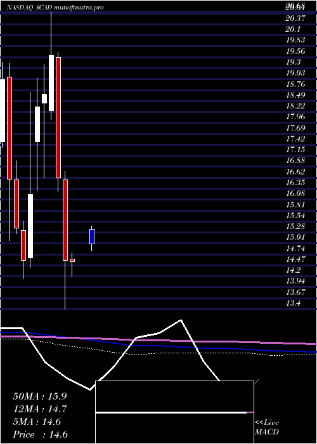This screenshot has height=444, width=317.
Task: Select the 15.54 price label
Action: tap(296, 215)
